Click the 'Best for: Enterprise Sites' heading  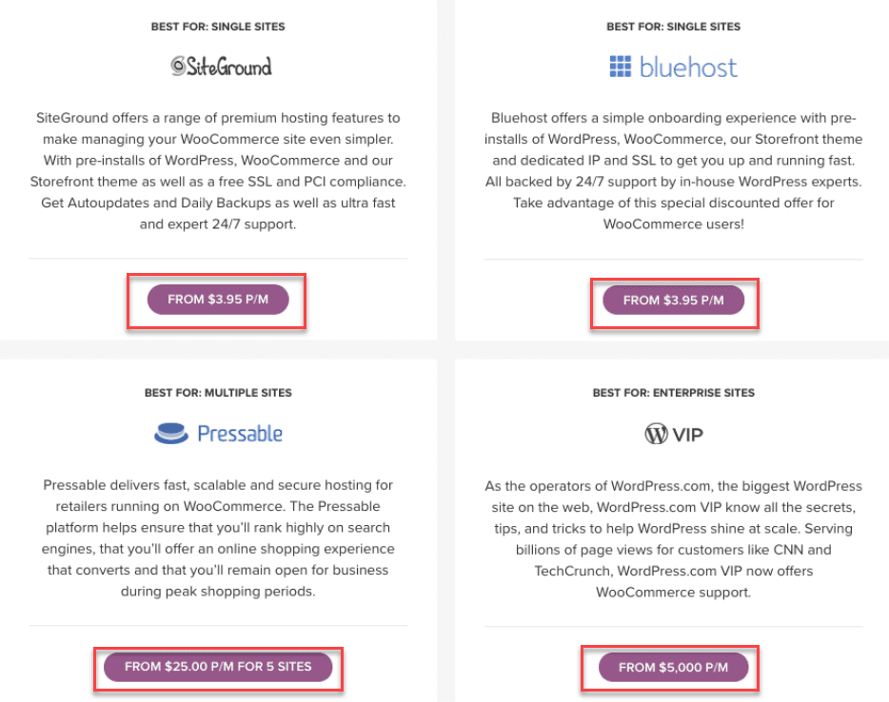[x=674, y=393]
